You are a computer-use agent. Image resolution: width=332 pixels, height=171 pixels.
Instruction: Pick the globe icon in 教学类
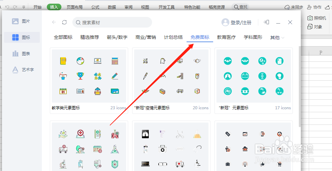80,61
